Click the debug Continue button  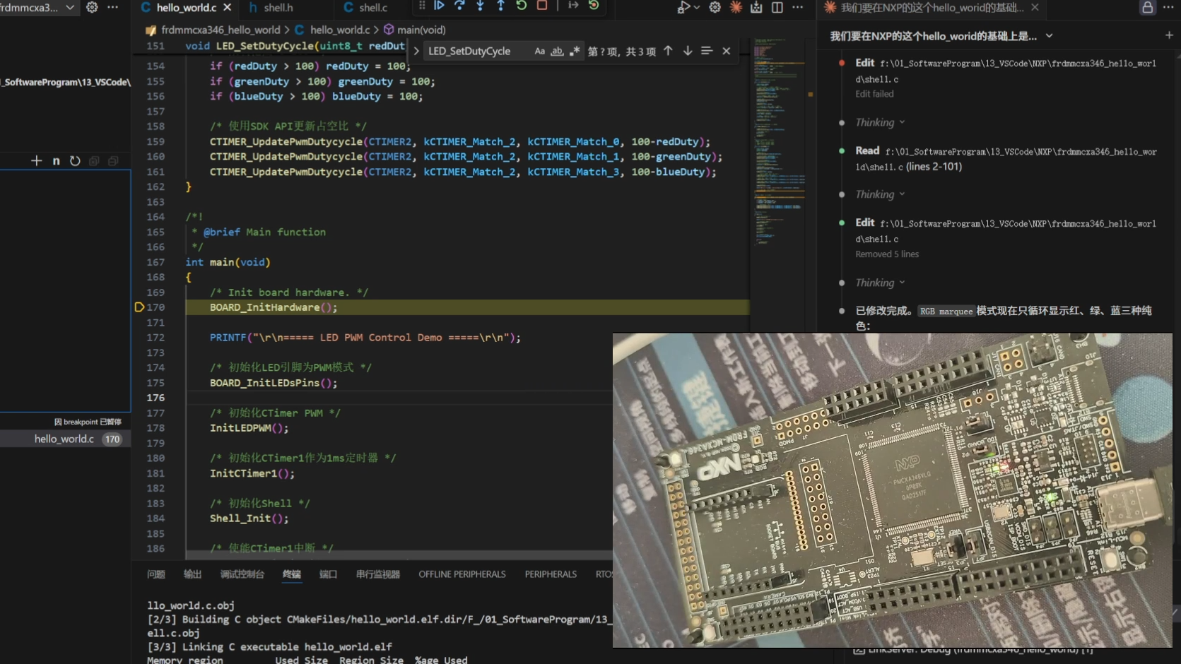[439, 6]
